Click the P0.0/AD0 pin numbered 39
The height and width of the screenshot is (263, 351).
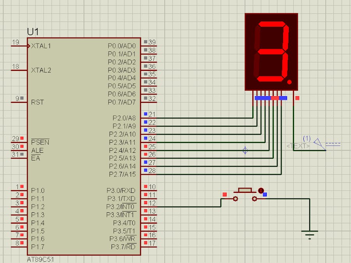pyautogui.click(x=152, y=46)
